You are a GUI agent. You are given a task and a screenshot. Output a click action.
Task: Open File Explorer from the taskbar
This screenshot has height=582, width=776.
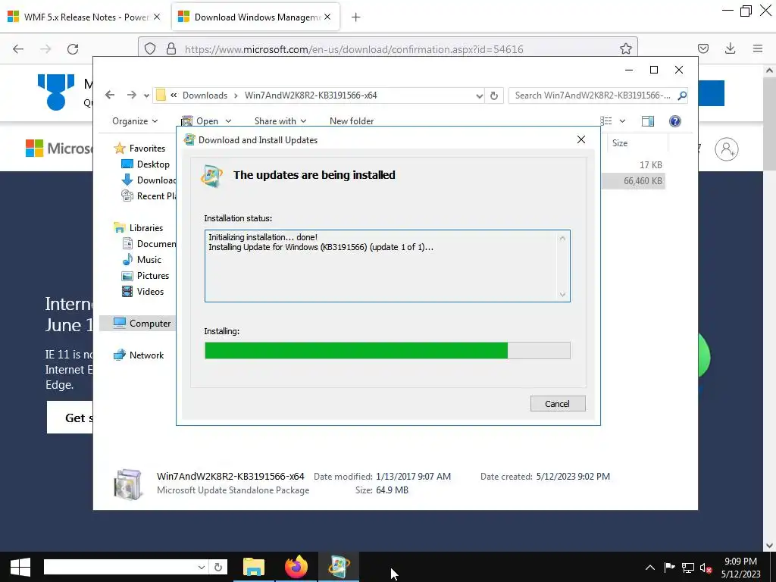pyautogui.click(x=254, y=567)
